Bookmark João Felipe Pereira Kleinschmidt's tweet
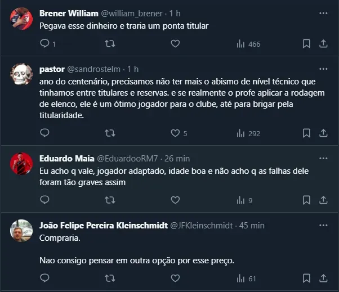The height and width of the screenshot is (292, 339). (x=306, y=278)
